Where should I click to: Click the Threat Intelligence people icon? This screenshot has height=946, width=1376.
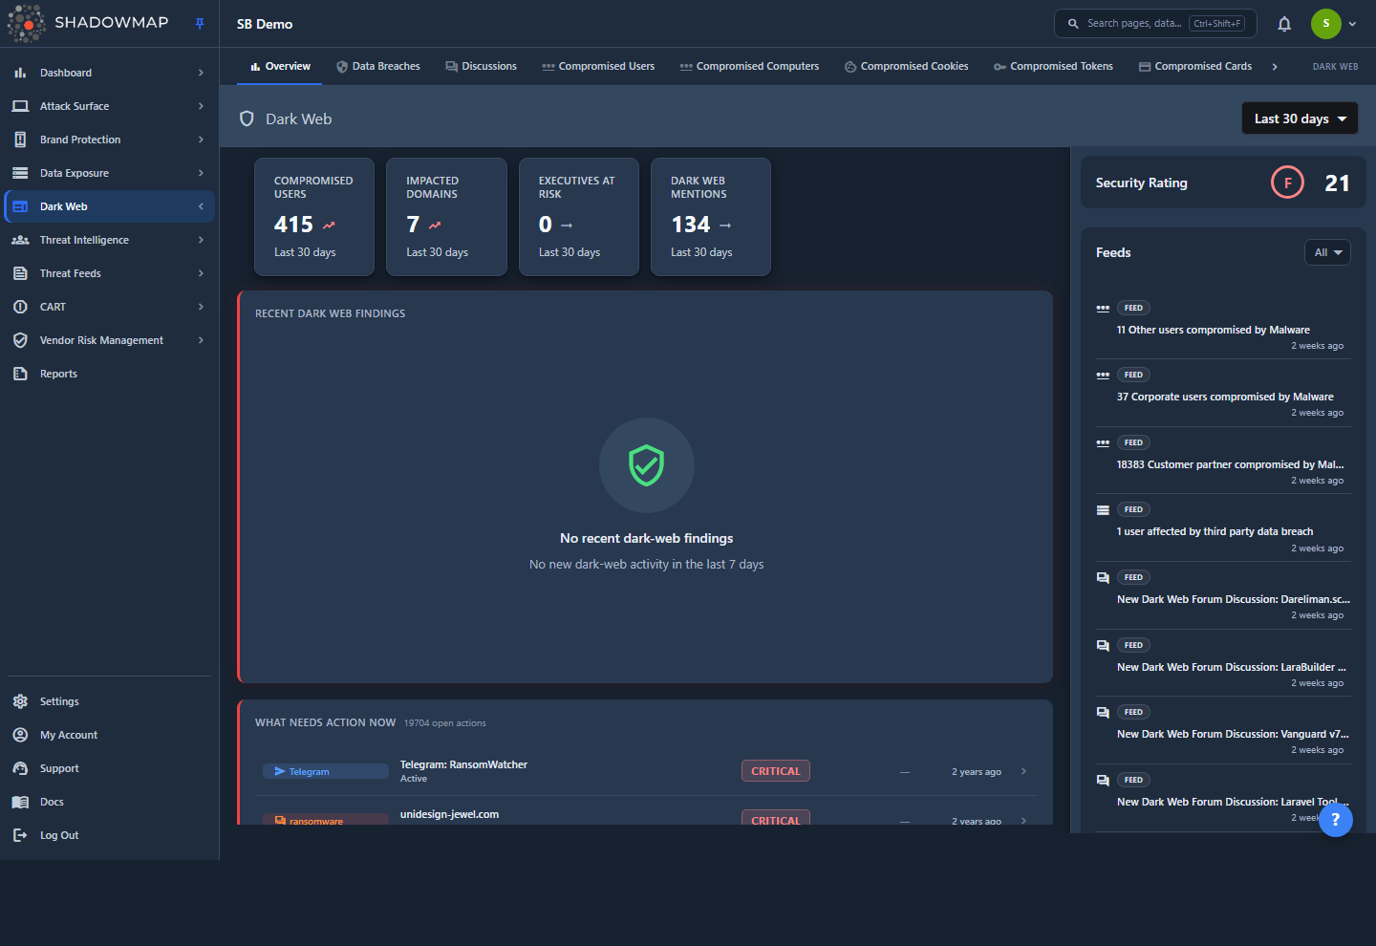[20, 240]
